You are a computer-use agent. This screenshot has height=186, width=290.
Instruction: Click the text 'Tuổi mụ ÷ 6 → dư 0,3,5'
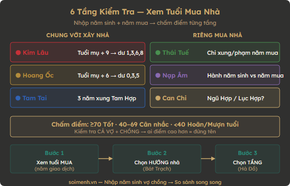click(x=109, y=75)
